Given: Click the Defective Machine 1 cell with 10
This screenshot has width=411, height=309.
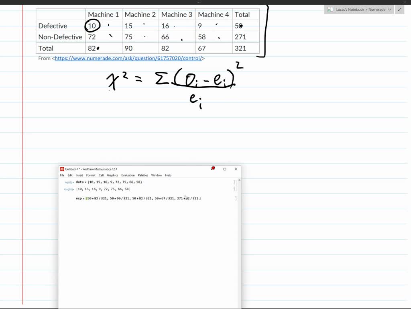Looking at the screenshot, I should pos(92,26).
